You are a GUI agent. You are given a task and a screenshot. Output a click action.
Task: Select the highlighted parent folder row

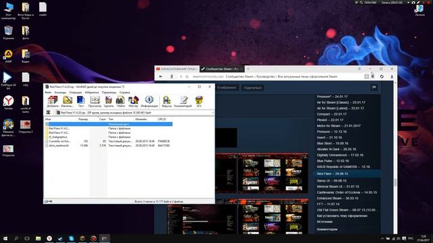click(x=109, y=124)
